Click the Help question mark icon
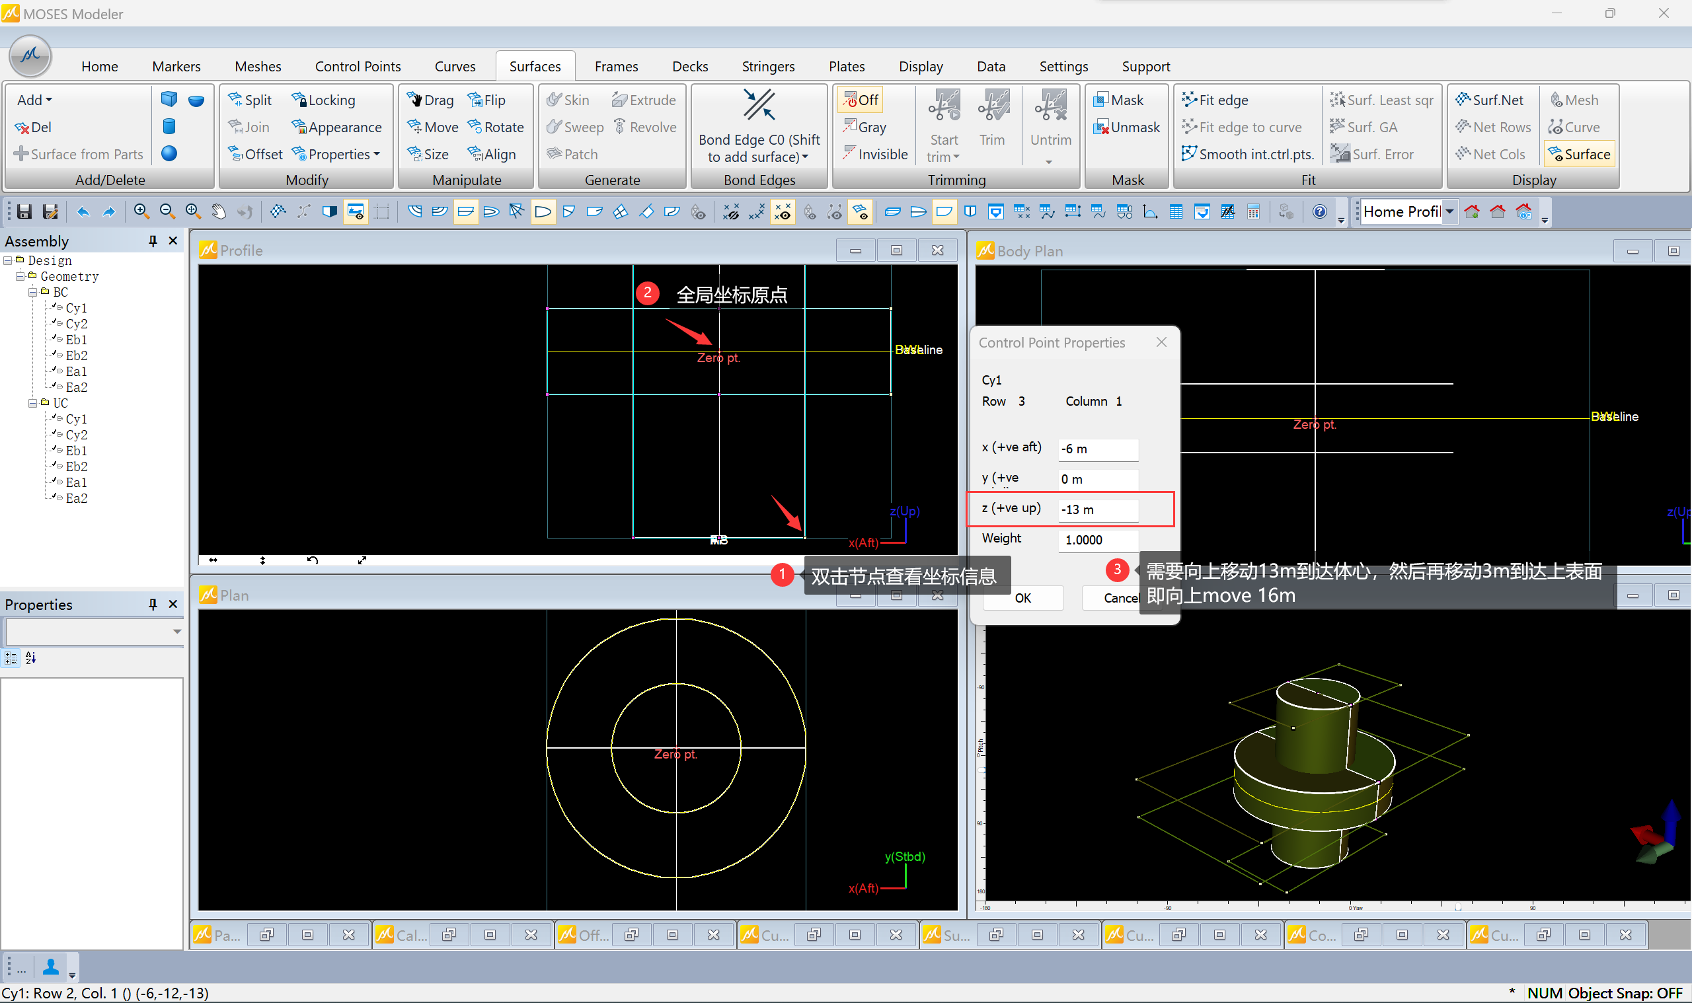1692x1003 pixels. pyautogui.click(x=1319, y=212)
